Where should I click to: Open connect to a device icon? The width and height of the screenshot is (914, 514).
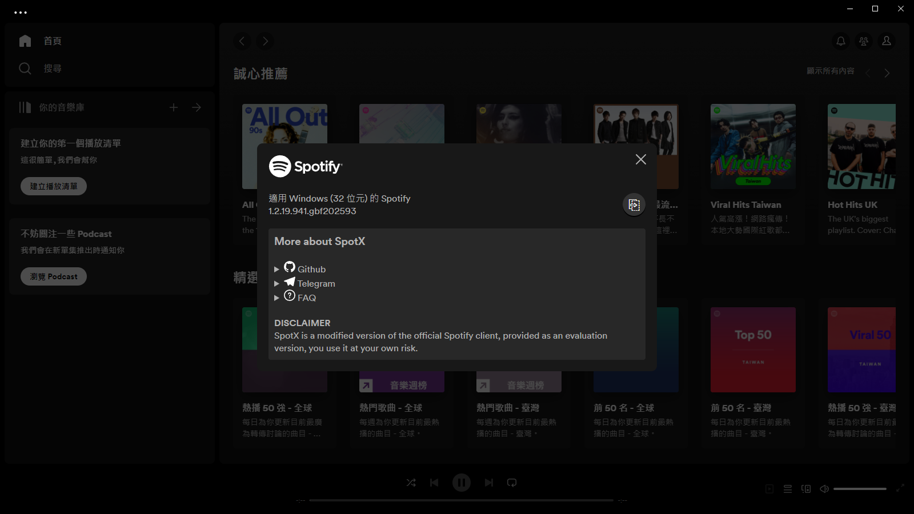tap(806, 489)
